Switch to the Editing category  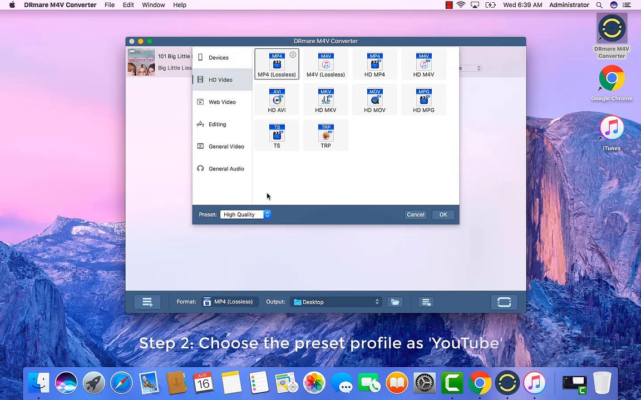(x=223, y=124)
